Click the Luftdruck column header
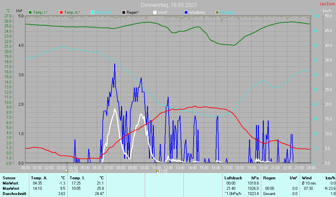The image size is (336, 197). pyautogui.click(x=233, y=178)
